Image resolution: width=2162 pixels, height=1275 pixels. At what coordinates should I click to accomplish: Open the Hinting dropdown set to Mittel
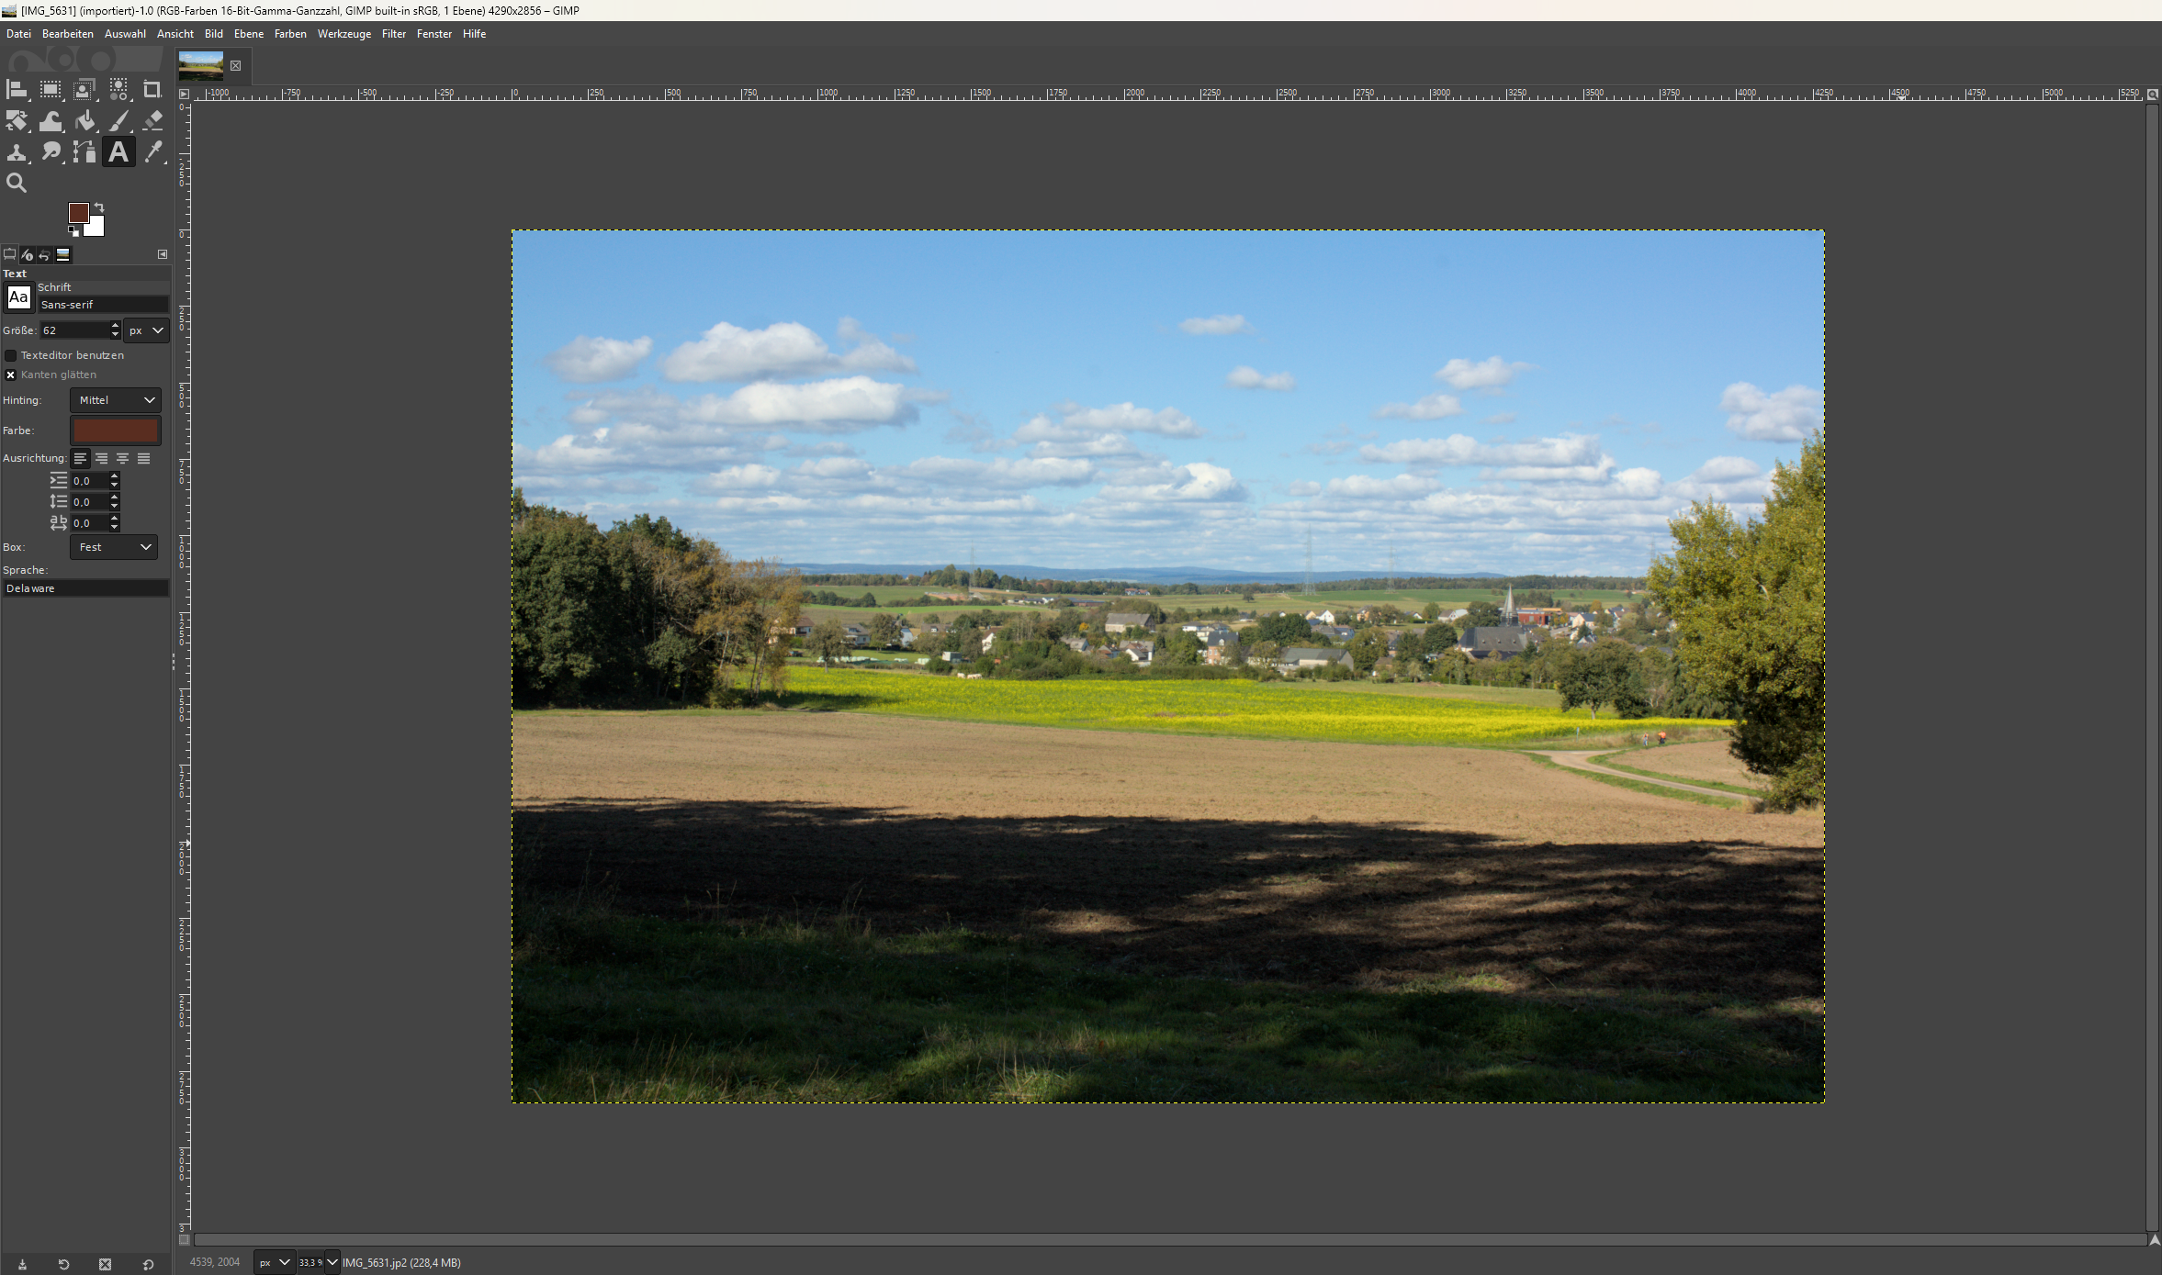coord(116,400)
